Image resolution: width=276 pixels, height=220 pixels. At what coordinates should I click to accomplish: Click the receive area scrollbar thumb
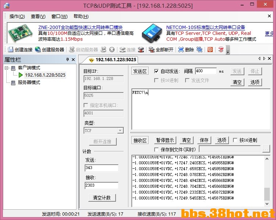pos(267,194)
